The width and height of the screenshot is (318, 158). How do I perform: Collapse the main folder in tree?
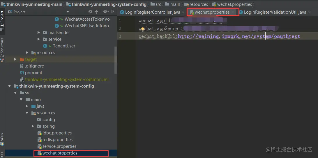[21, 100]
